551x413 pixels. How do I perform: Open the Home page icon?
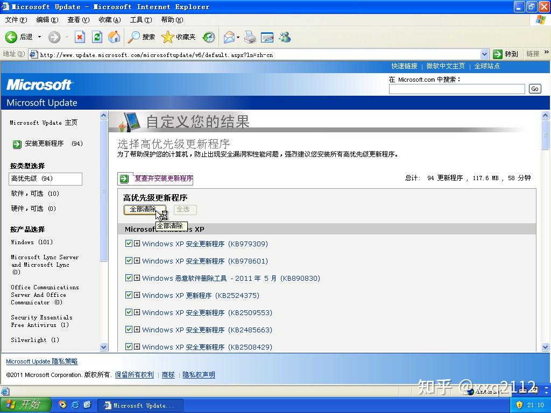tap(115, 37)
